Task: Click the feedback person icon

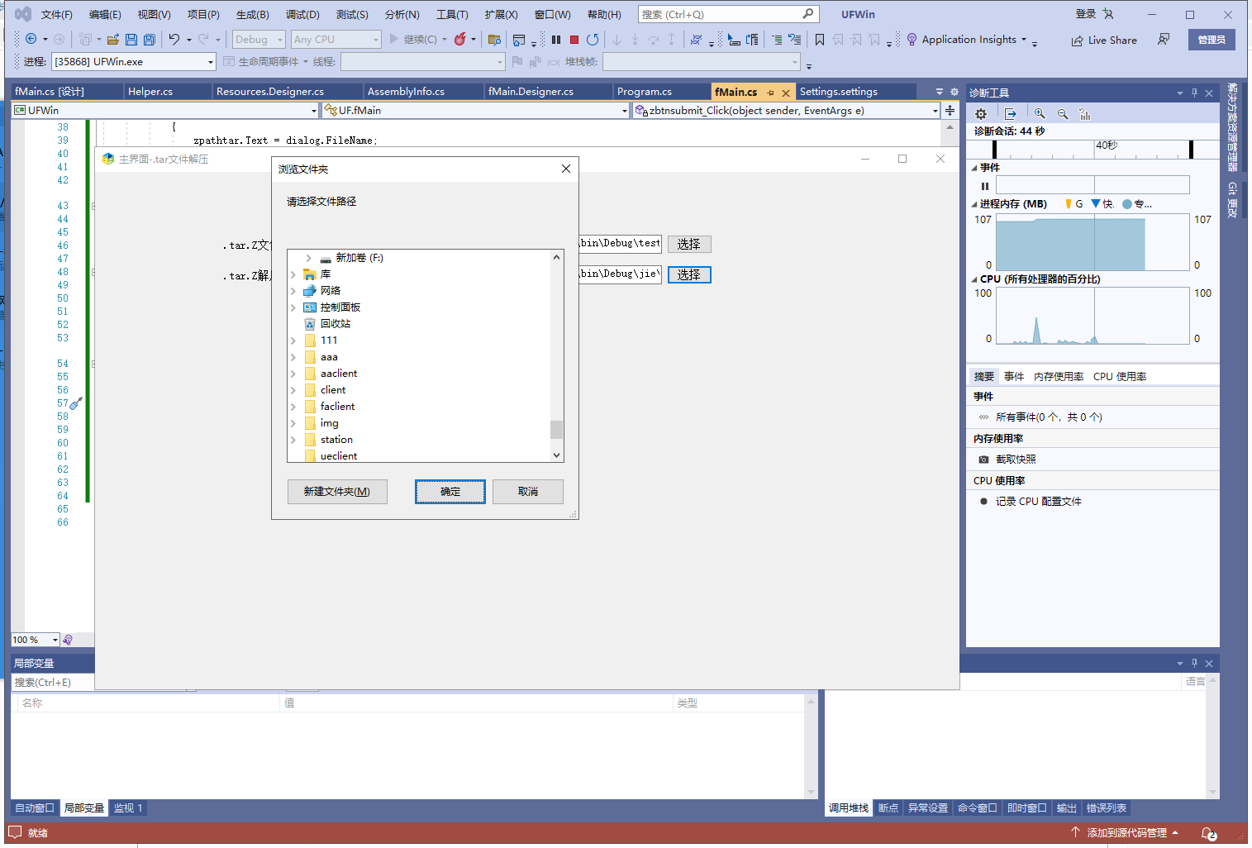Action: (x=1164, y=39)
